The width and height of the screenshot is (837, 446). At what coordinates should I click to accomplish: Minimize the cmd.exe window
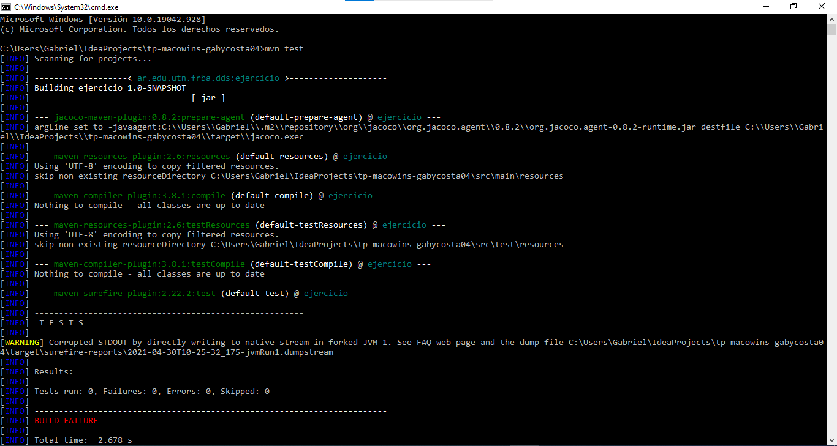765,7
